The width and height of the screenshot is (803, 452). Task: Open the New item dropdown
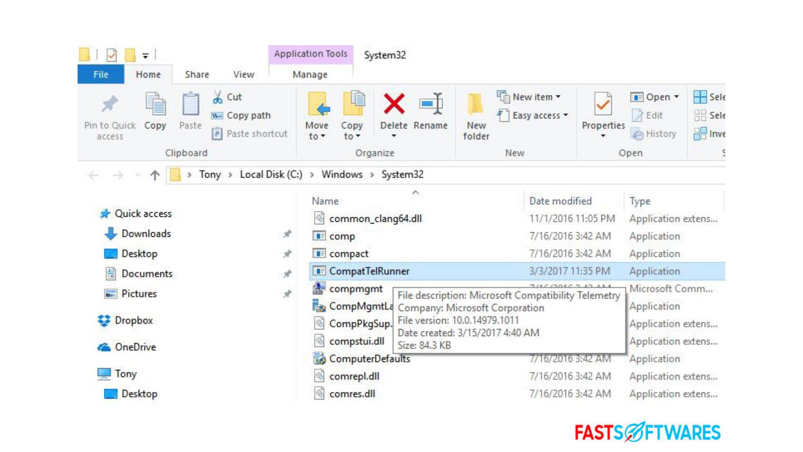tap(529, 97)
